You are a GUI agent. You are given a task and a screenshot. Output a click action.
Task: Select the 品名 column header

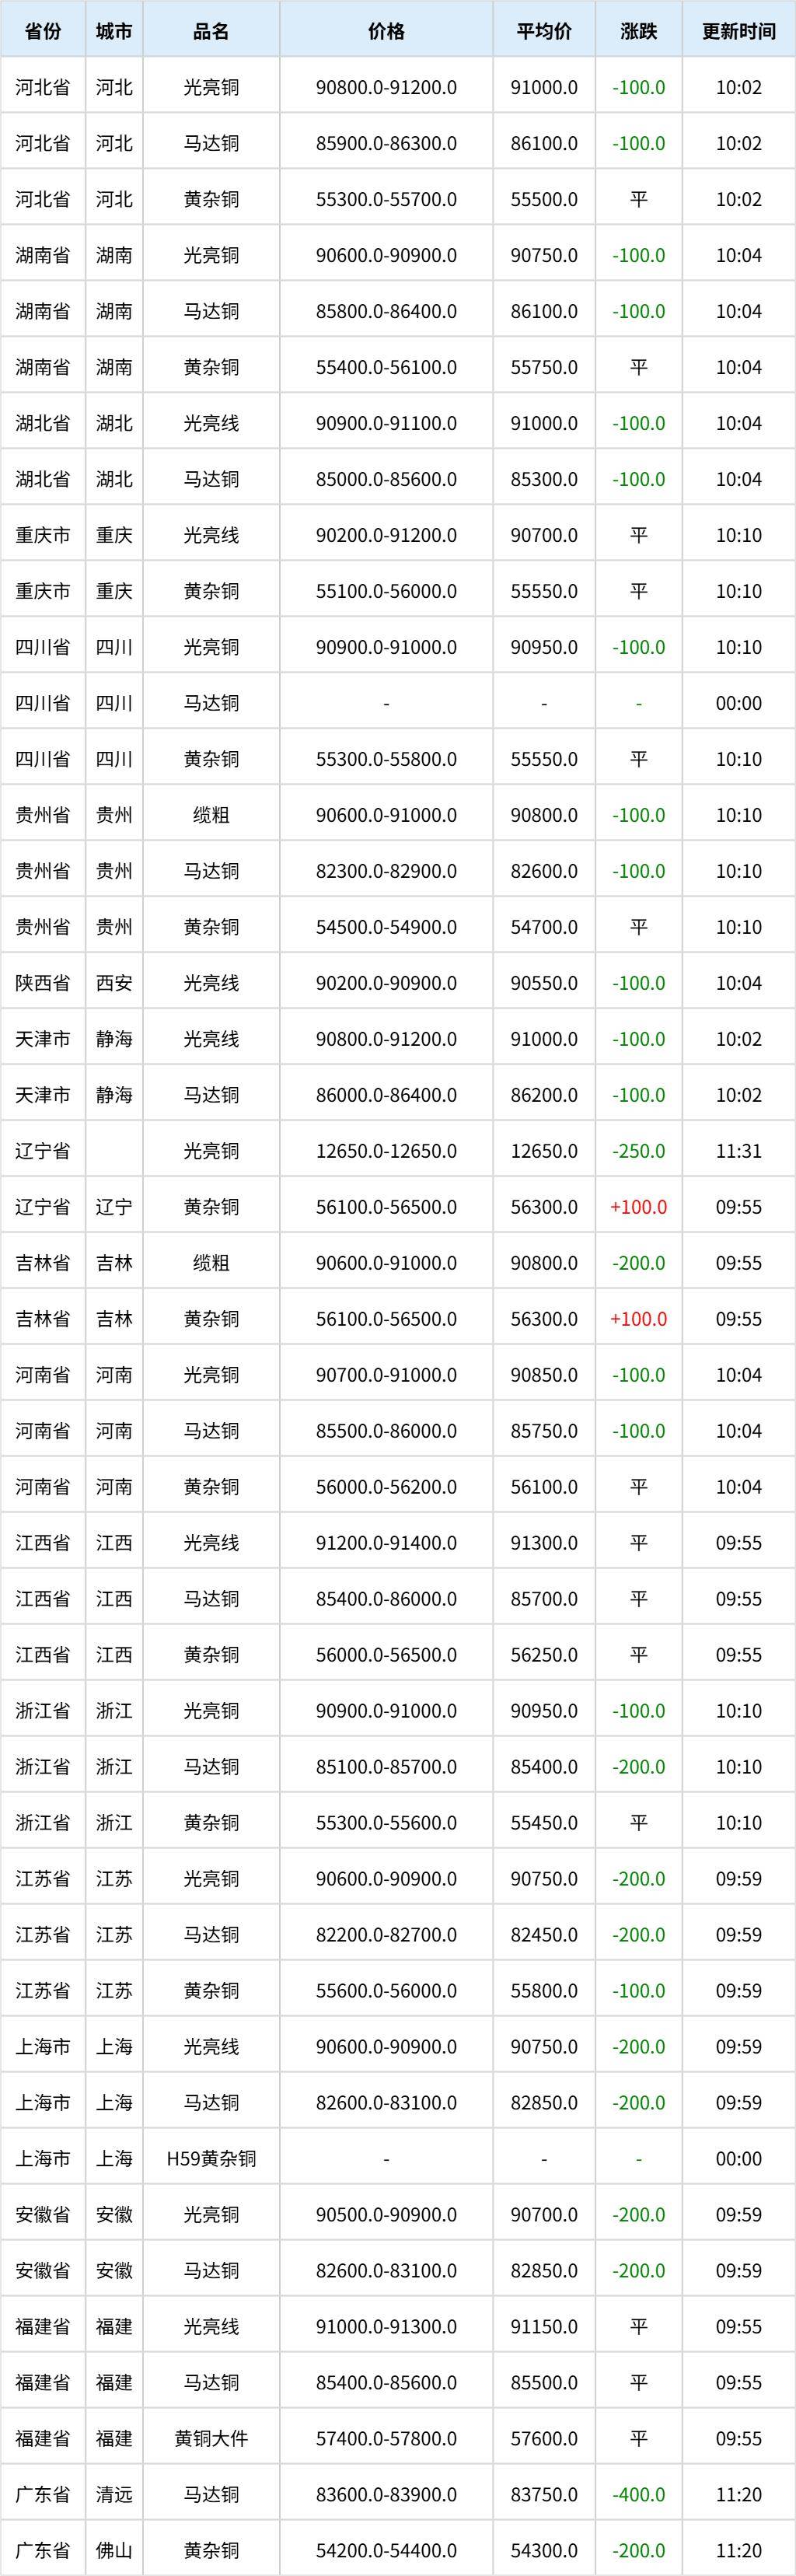point(211,31)
